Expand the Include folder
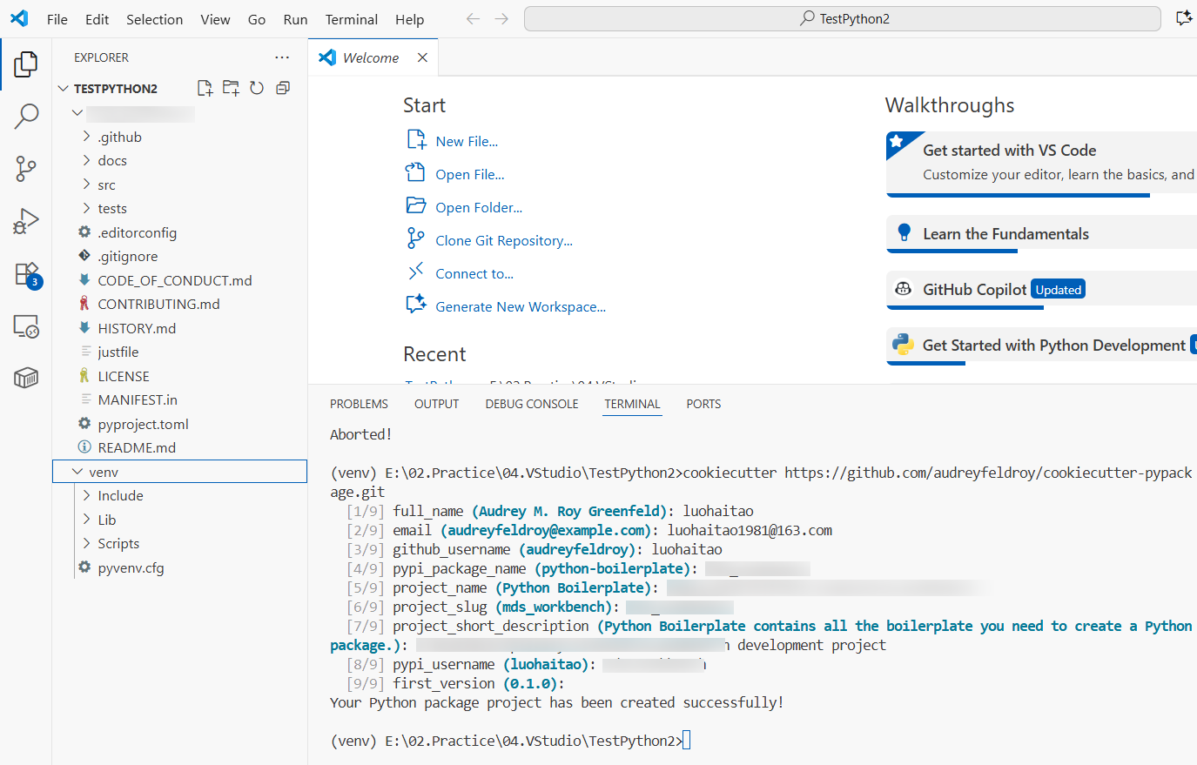 (86, 495)
